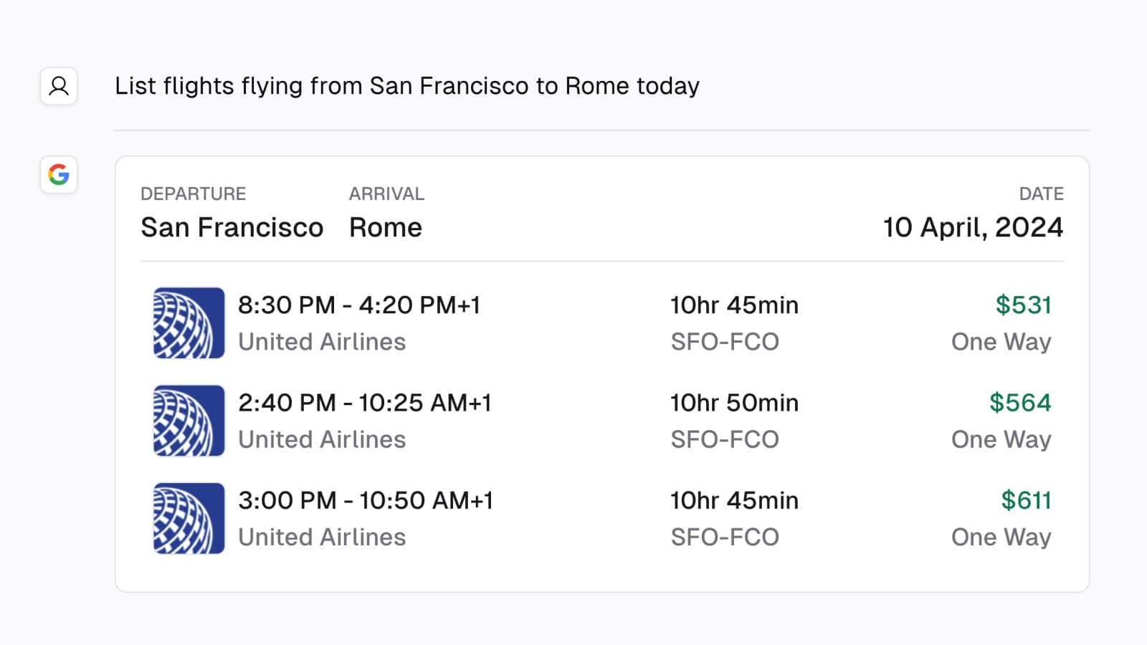Click the San Francisco departure city

(x=232, y=228)
